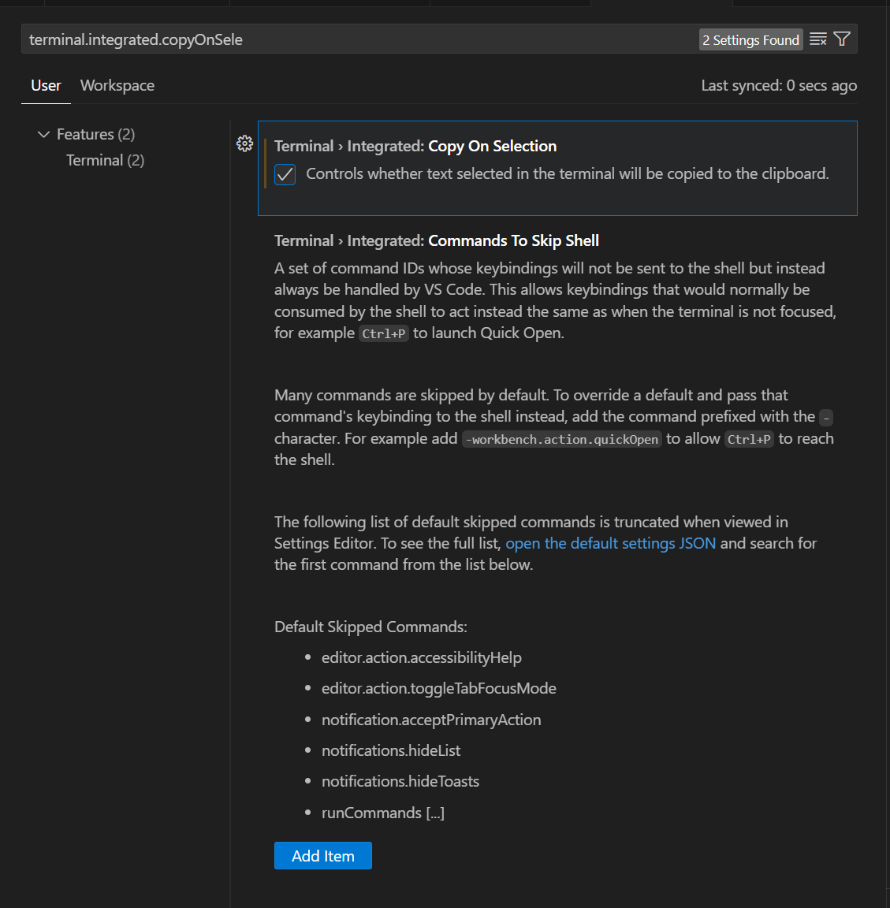Image resolution: width=890 pixels, height=908 pixels.
Task: Click the -workbench.action.quickOpen code snippet
Action: (562, 440)
